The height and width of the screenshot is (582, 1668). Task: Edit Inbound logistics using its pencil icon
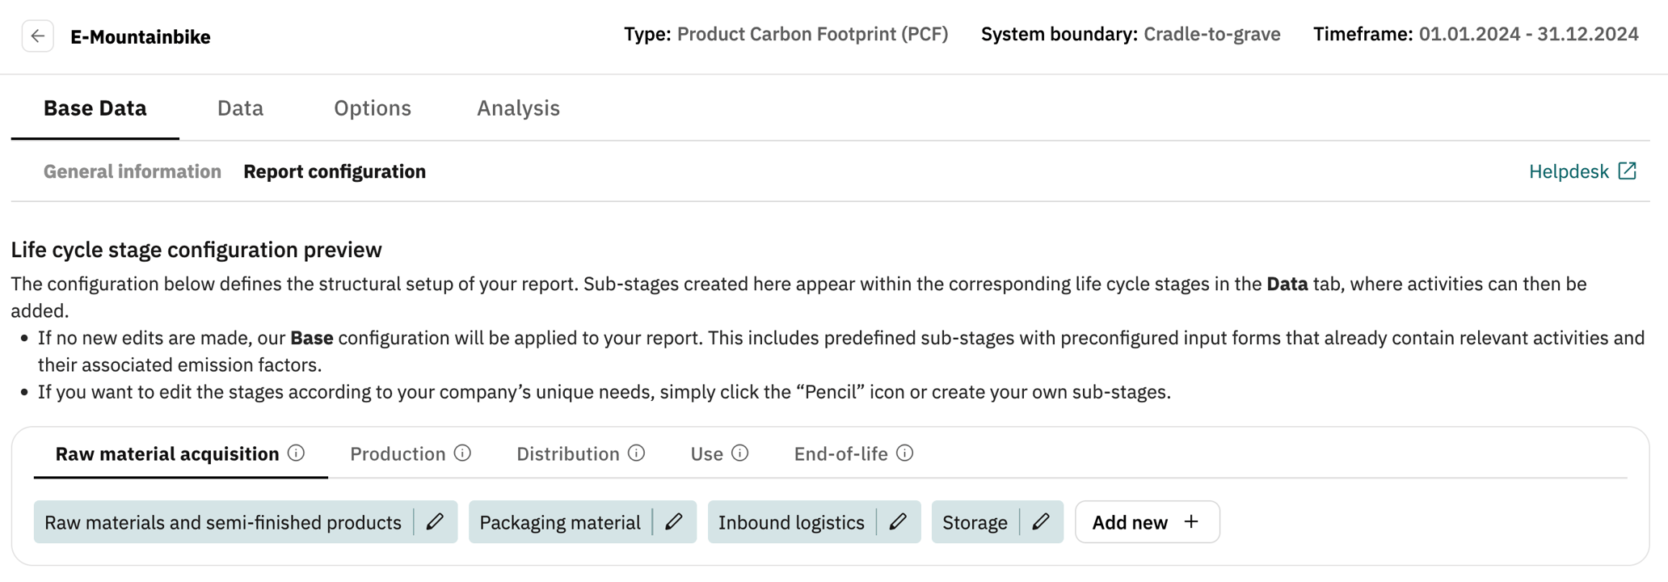(x=898, y=522)
